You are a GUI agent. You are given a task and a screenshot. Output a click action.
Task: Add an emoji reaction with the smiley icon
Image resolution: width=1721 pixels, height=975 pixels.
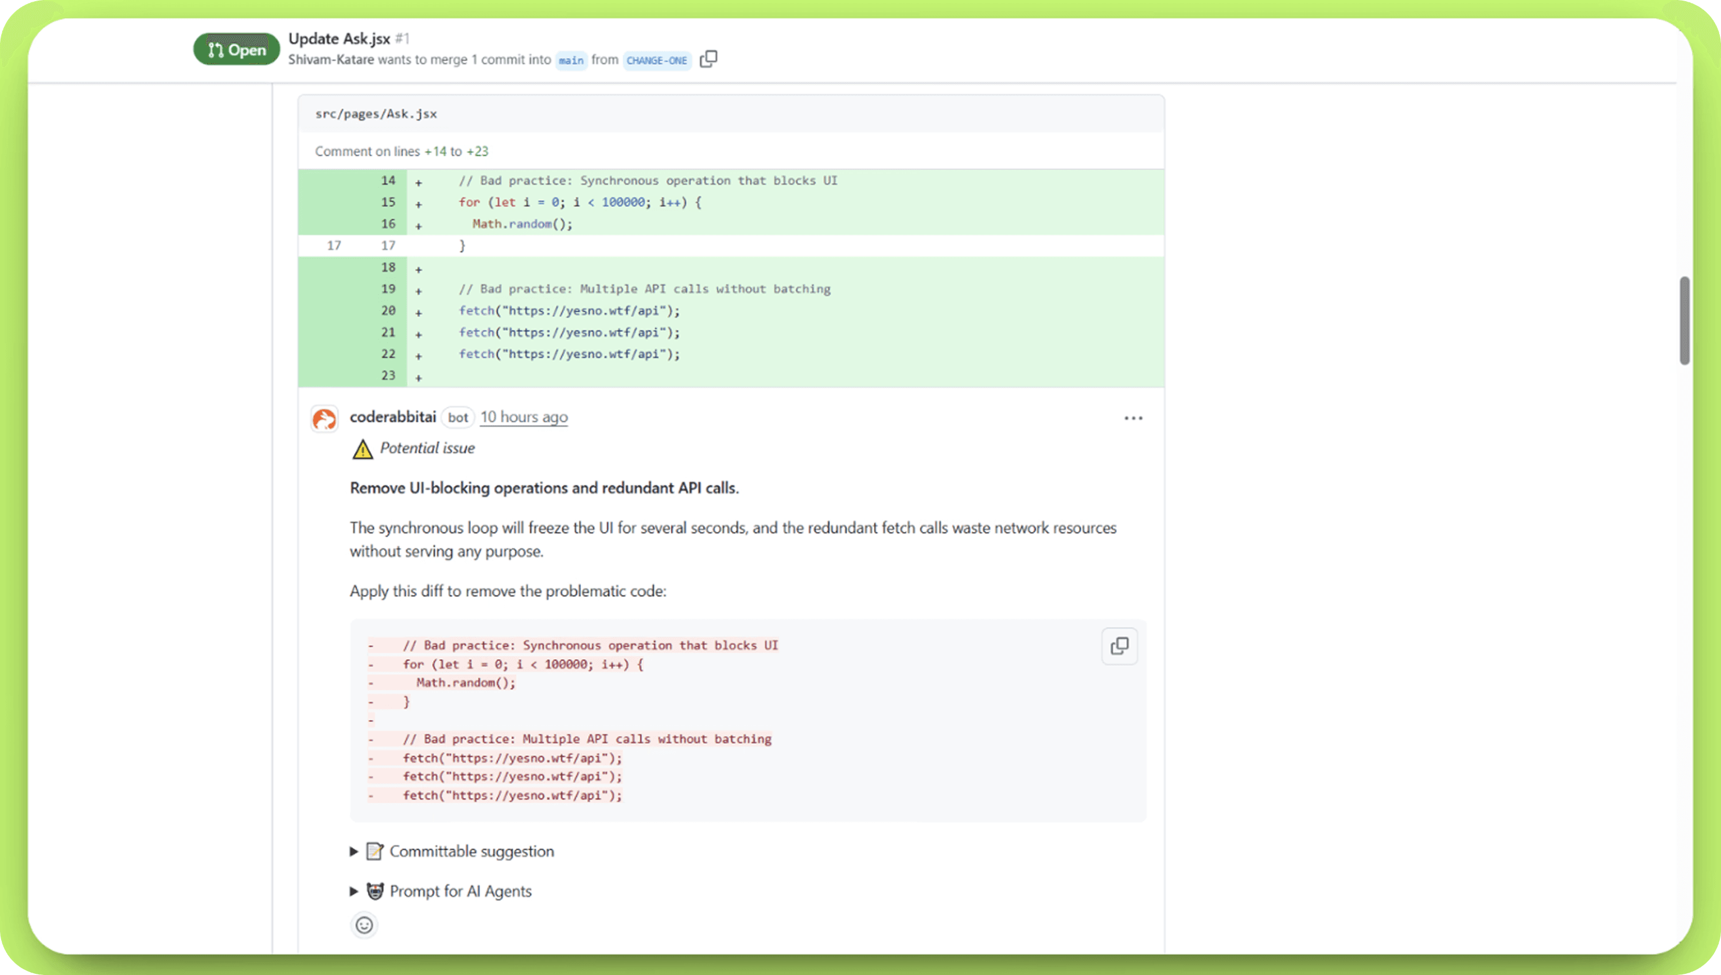(364, 925)
